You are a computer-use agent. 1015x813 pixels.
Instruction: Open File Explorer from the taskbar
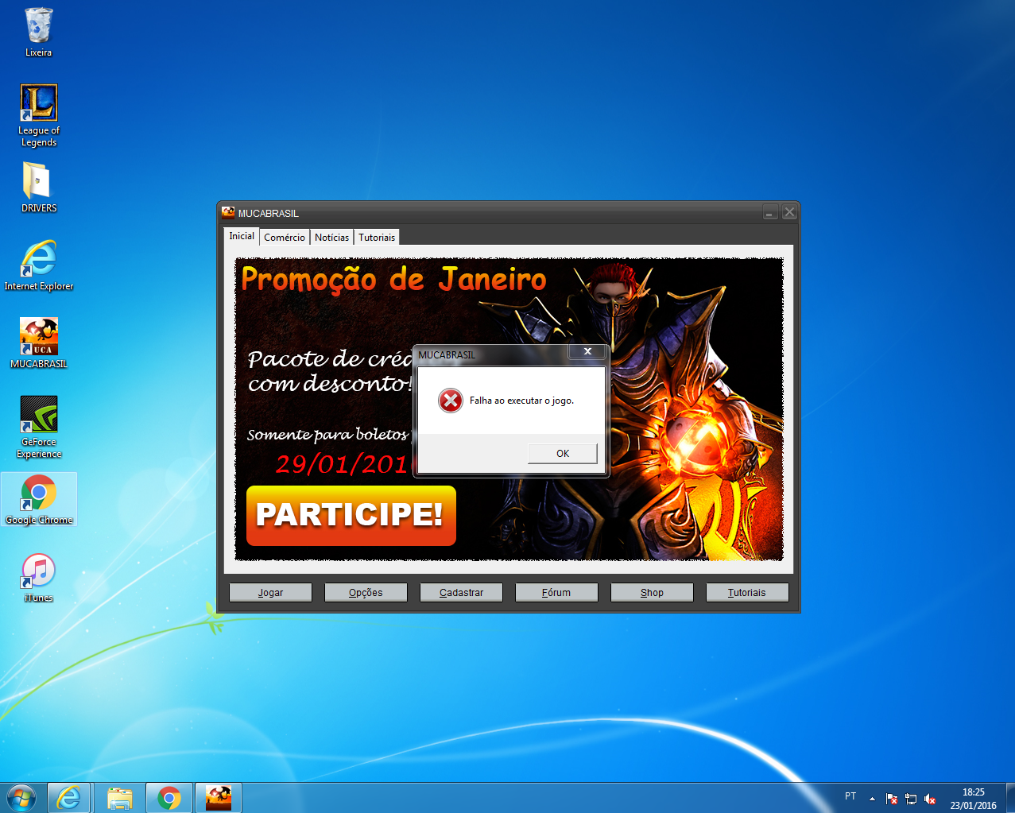tap(119, 798)
